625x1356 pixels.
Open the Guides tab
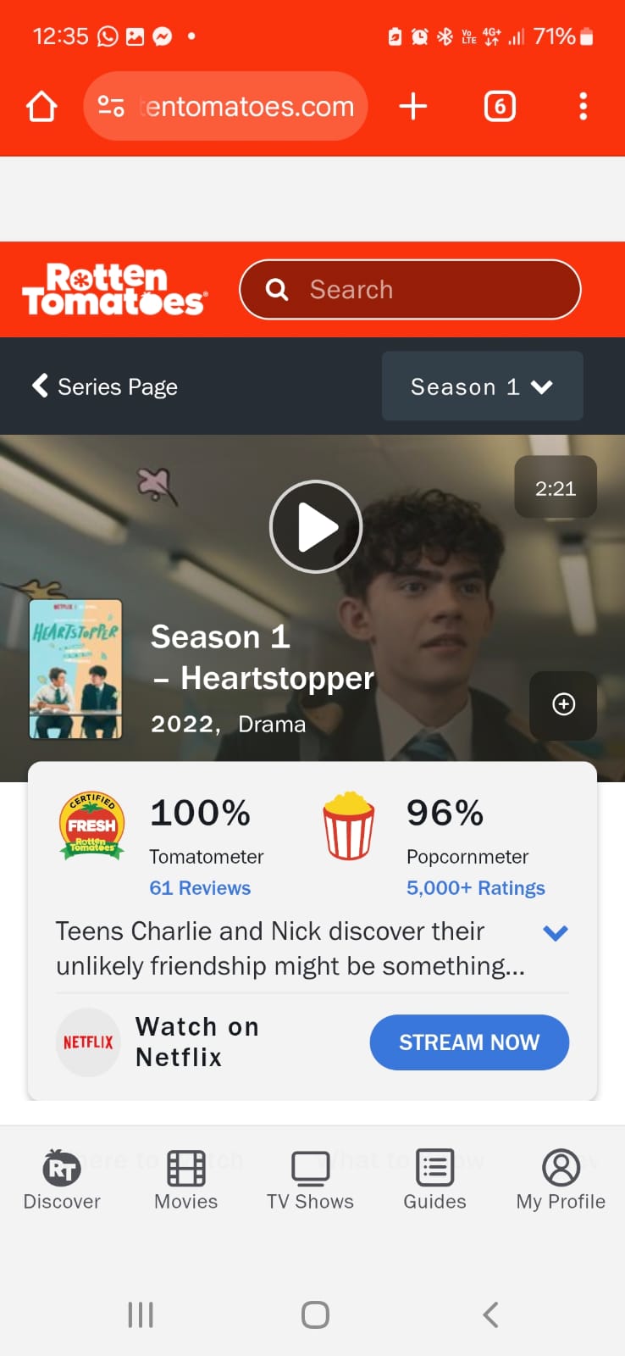pyautogui.click(x=434, y=1181)
